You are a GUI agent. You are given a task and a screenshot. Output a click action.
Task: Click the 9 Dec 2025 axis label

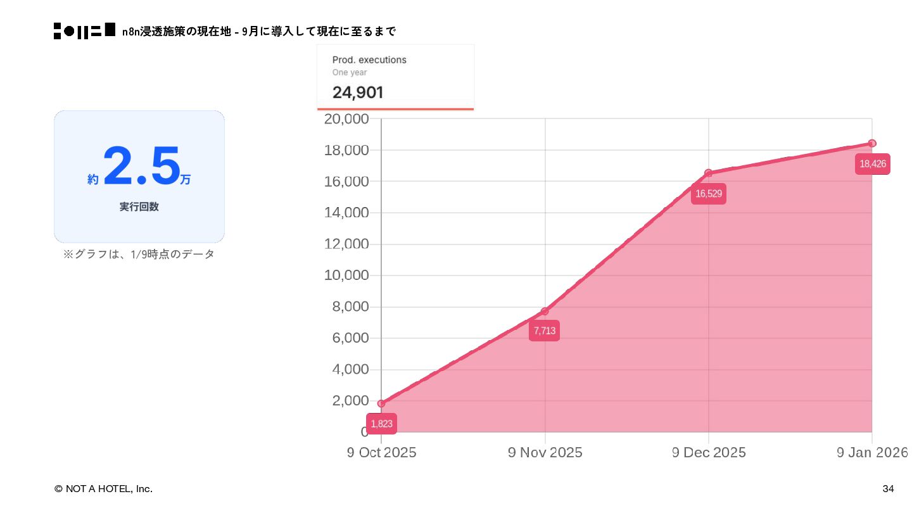[708, 452]
